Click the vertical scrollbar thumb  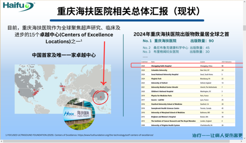[245, 28]
